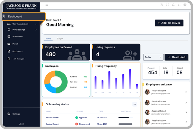Open Attendance from the sidebar

(x=17, y=36)
